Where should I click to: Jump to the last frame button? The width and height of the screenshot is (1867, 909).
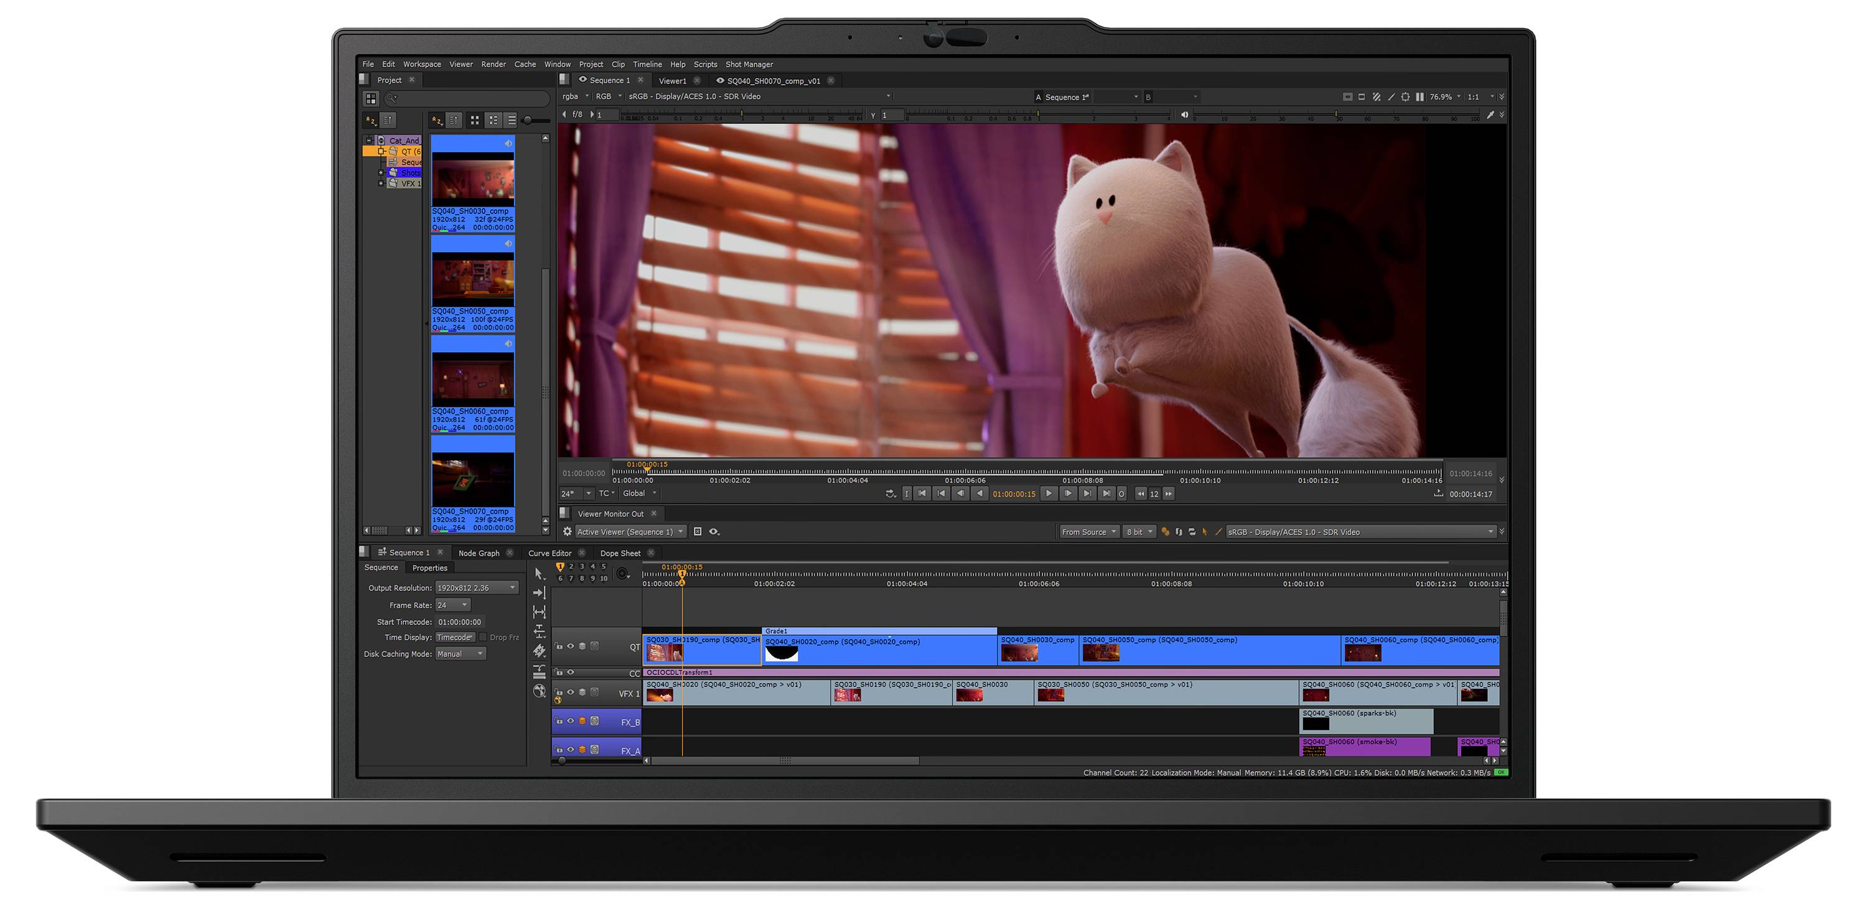tap(1107, 493)
